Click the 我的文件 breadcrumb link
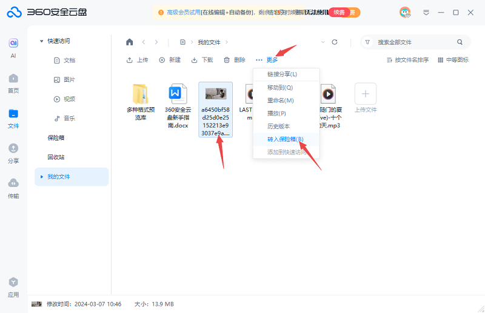The width and height of the screenshot is (485, 313). (209, 42)
